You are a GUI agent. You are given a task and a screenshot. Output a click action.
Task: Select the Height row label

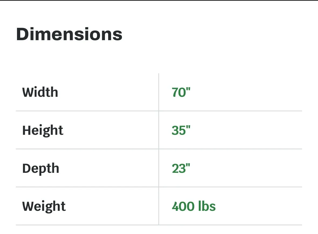coord(43,130)
